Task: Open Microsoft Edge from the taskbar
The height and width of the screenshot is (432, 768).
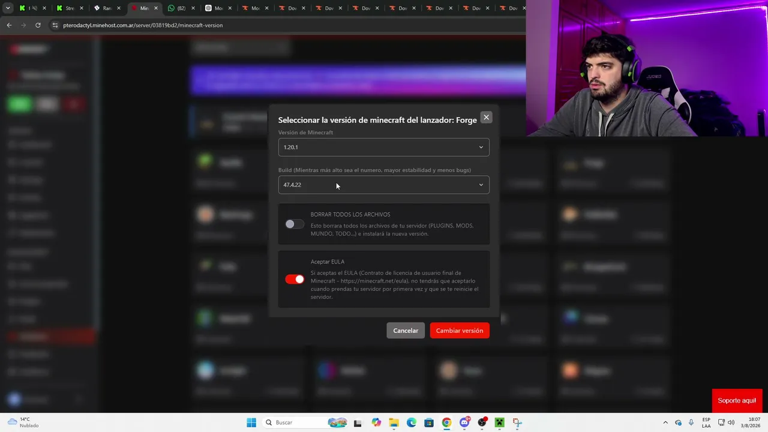Action: tap(412, 422)
